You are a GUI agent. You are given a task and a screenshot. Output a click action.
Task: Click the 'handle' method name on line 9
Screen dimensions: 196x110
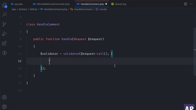coord(67,39)
